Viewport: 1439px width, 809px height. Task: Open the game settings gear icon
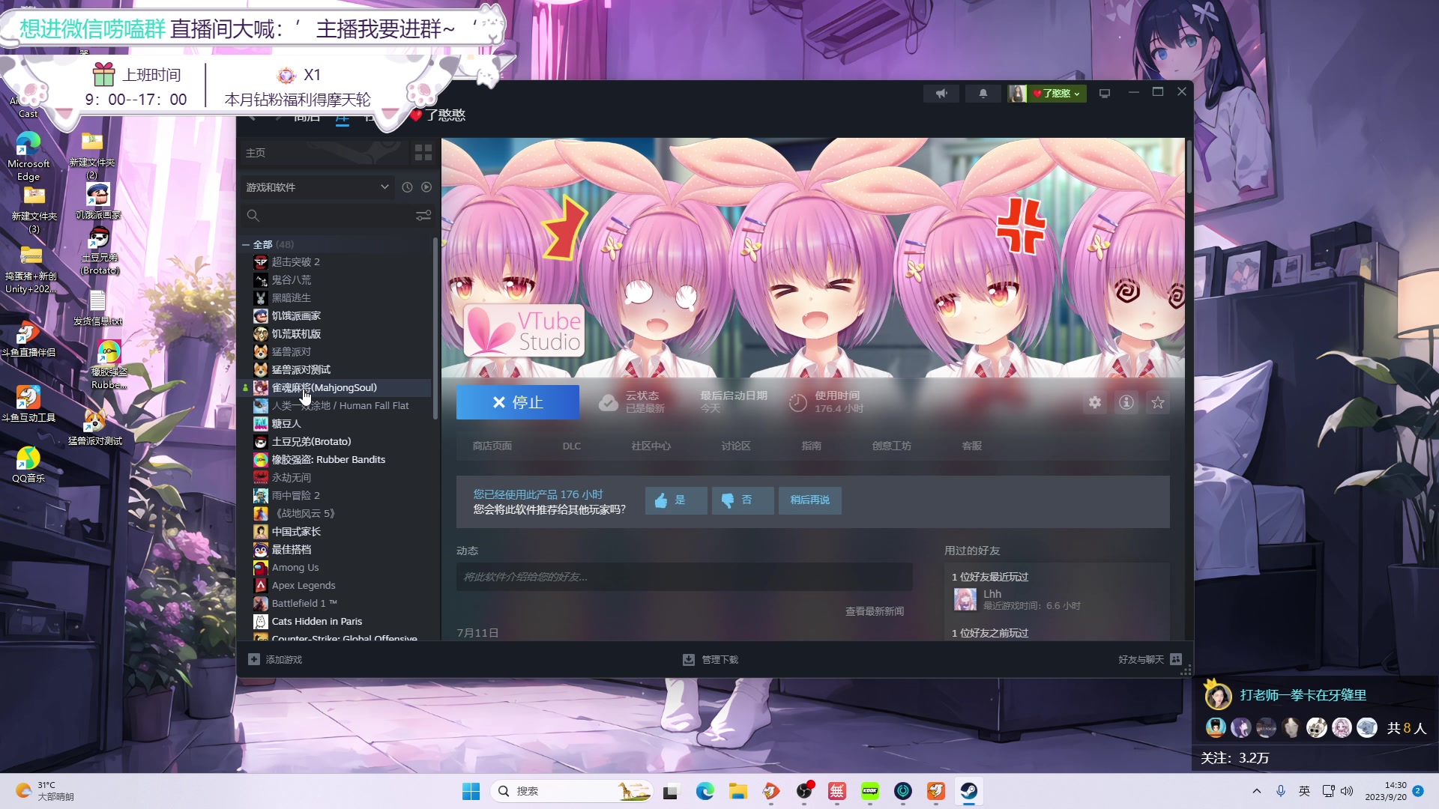tap(1095, 402)
